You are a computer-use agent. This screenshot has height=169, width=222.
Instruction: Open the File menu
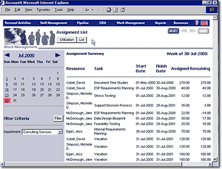pyautogui.click(x=8, y=10)
